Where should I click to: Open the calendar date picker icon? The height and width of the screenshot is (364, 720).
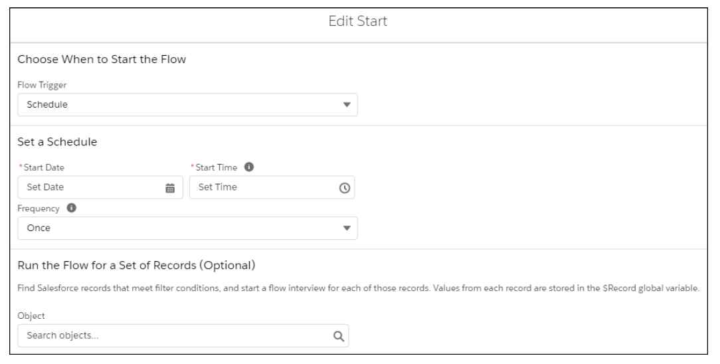170,188
